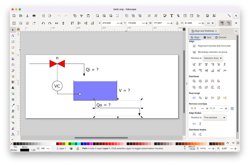250x165 pixels.
Task: Toggle Alignment handles with third click
Action: [x=194, y=46]
